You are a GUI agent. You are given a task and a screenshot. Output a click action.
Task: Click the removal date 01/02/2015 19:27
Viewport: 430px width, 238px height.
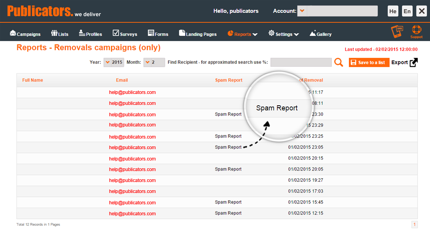coord(306,180)
